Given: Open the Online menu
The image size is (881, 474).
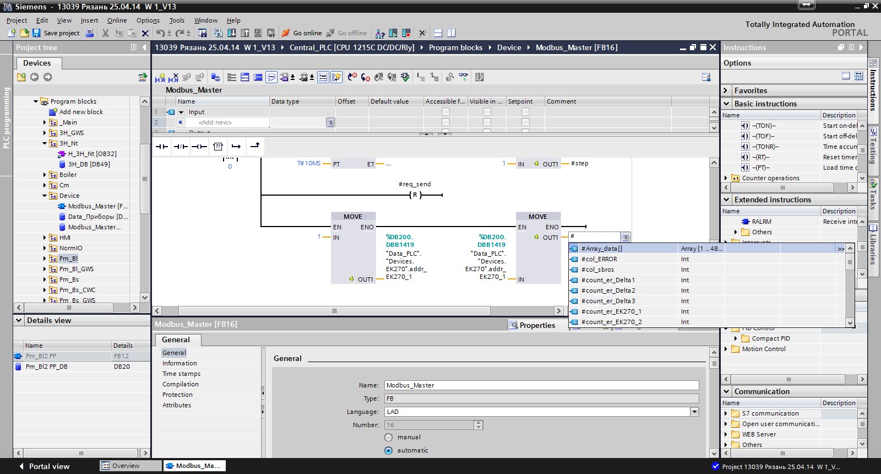Looking at the screenshot, I should coord(117,20).
